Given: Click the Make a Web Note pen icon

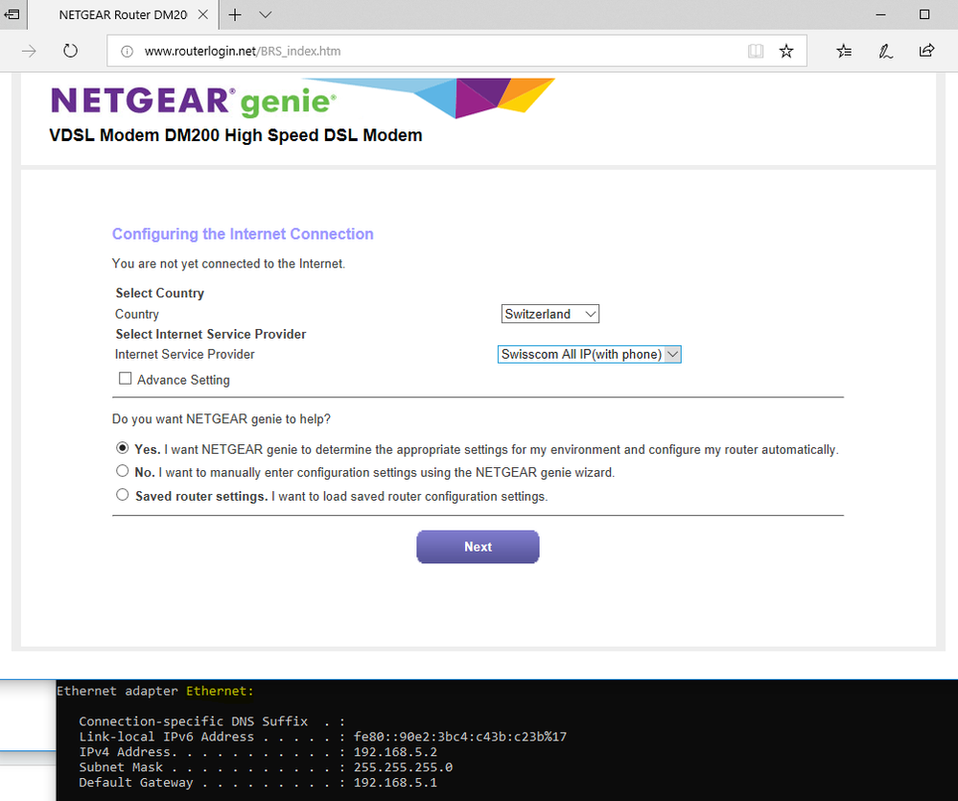Looking at the screenshot, I should click(885, 51).
